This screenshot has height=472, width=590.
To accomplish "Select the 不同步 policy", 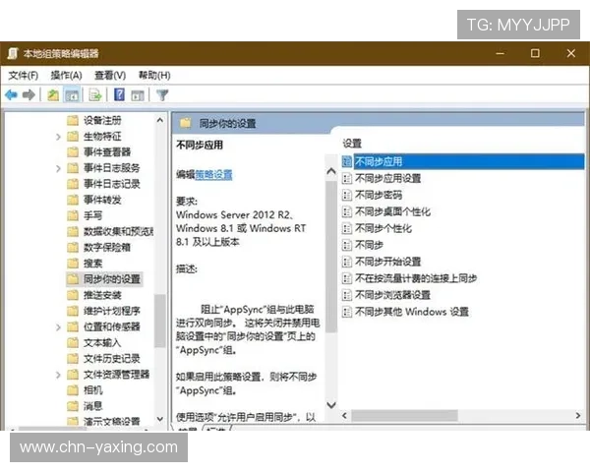I will pos(369,245).
